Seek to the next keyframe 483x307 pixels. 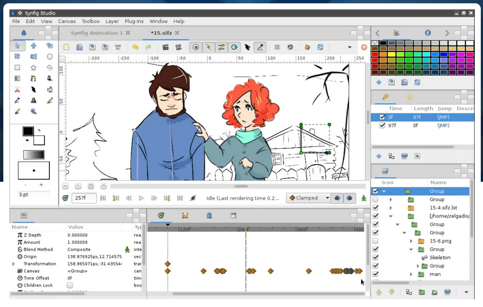pos(167,198)
